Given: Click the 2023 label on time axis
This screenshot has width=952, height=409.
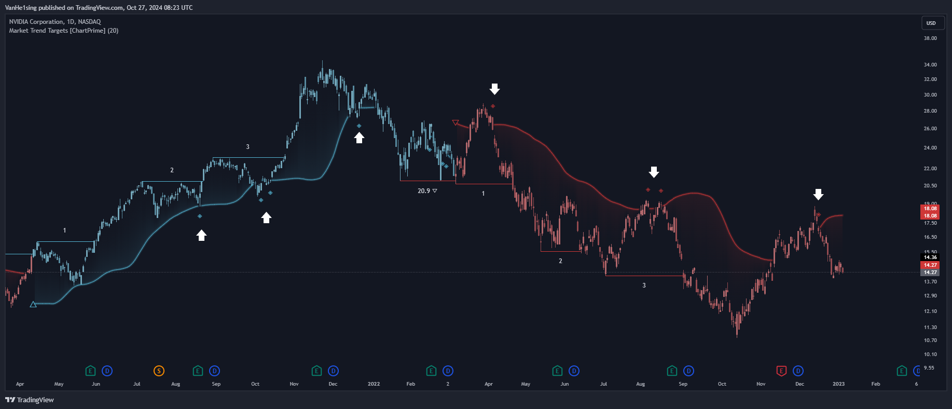Looking at the screenshot, I should pyautogui.click(x=838, y=384).
